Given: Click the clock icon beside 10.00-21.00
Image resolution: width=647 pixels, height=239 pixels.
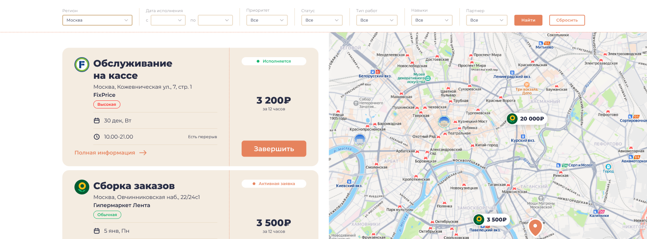Looking at the screenshot, I should coord(96,137).
